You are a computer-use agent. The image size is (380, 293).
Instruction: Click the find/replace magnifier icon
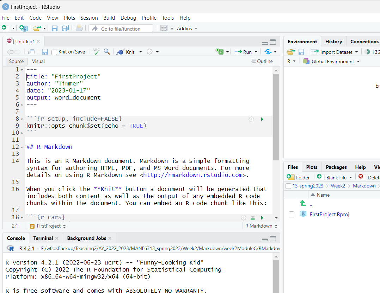(x=107, y=52)
